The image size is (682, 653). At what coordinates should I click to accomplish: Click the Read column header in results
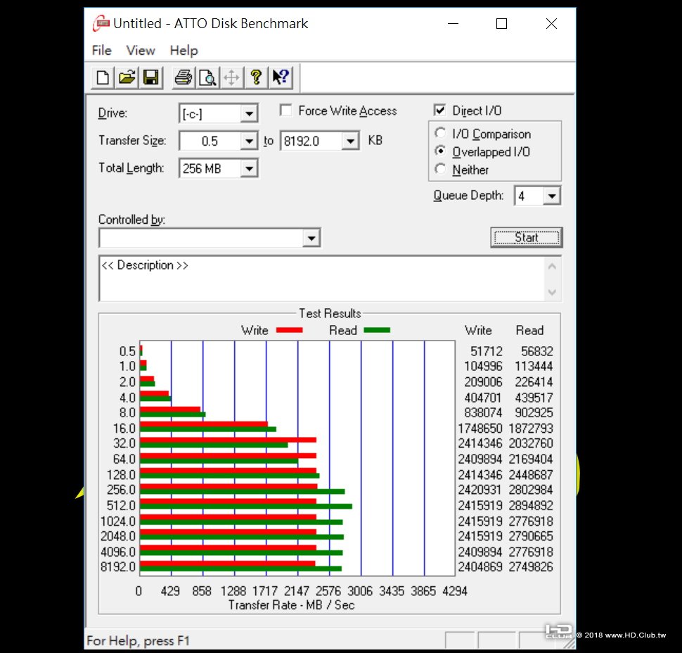pos(529,331)
